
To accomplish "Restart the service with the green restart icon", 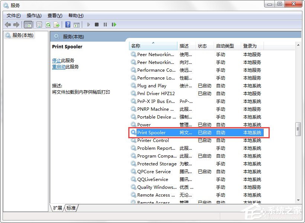I will tap(114, 25).
